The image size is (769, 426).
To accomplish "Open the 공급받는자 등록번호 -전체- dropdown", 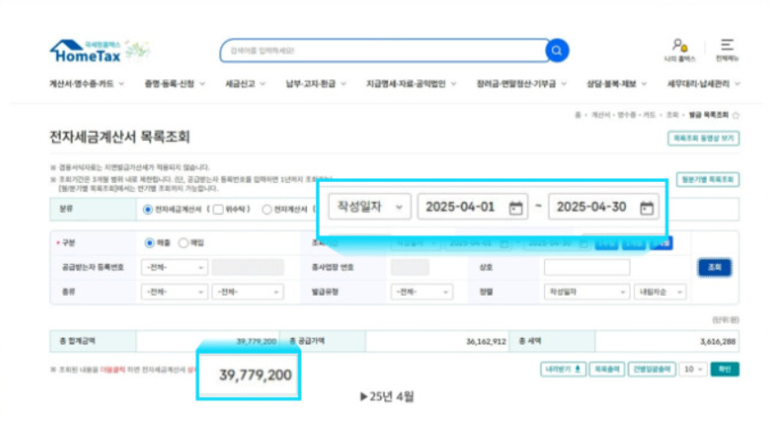I will point(174,268).
